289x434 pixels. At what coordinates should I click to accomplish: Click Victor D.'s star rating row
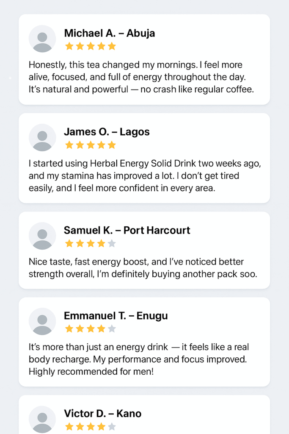(90, 427)
